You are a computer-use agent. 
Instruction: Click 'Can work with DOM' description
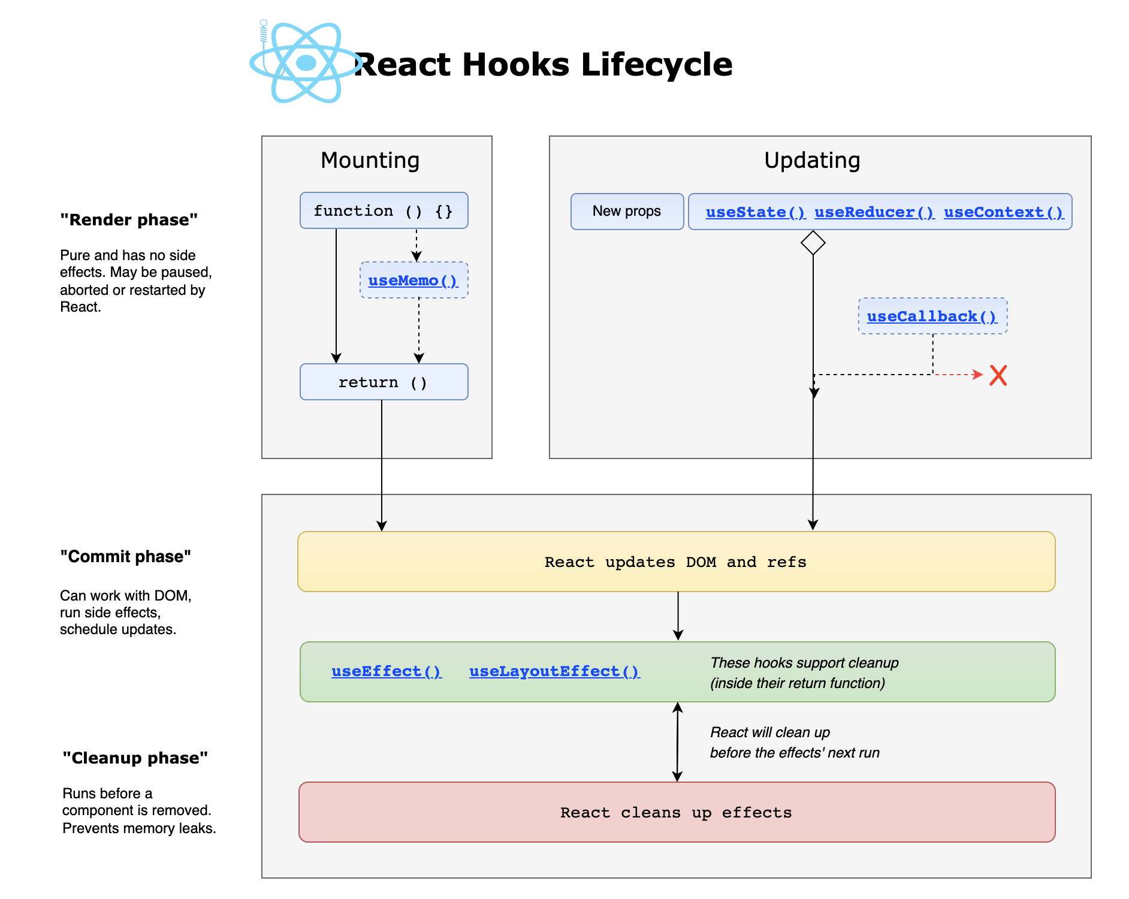coord(126,613)
